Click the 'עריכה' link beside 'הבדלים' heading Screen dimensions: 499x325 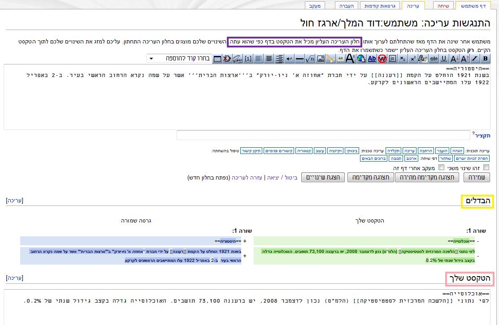tap(15, 201)
